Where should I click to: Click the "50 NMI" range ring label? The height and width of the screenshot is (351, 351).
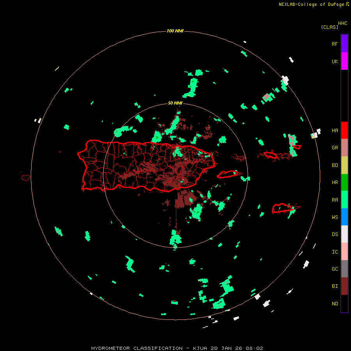(175, 103)
